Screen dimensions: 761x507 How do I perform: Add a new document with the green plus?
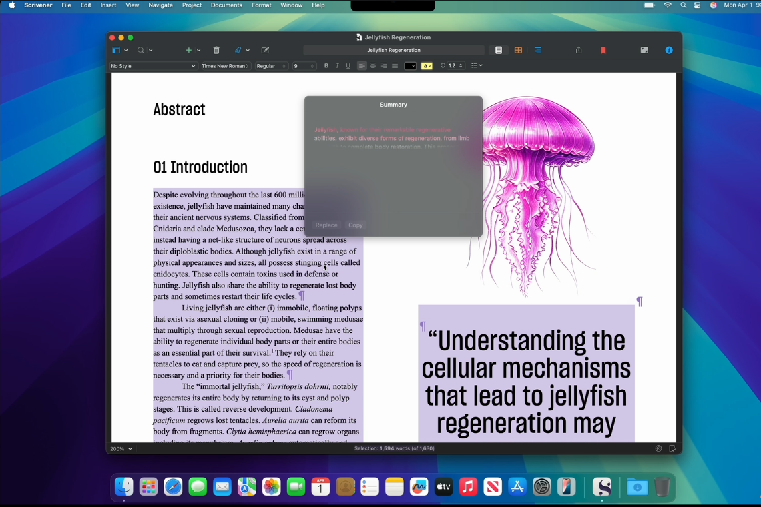pyautogui.click(x=189, y=50)
